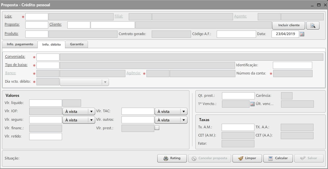This screenshot has height=169, width=328.
Task: Focus the Loja code input field
Action: (37, 17)
